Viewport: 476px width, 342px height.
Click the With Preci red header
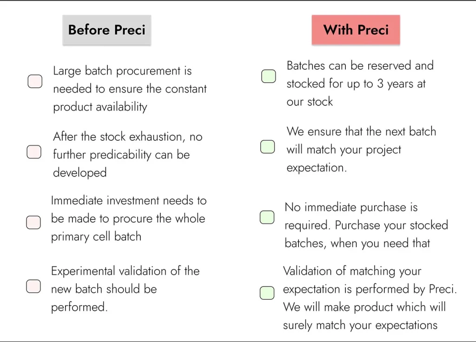click(356, 30)
